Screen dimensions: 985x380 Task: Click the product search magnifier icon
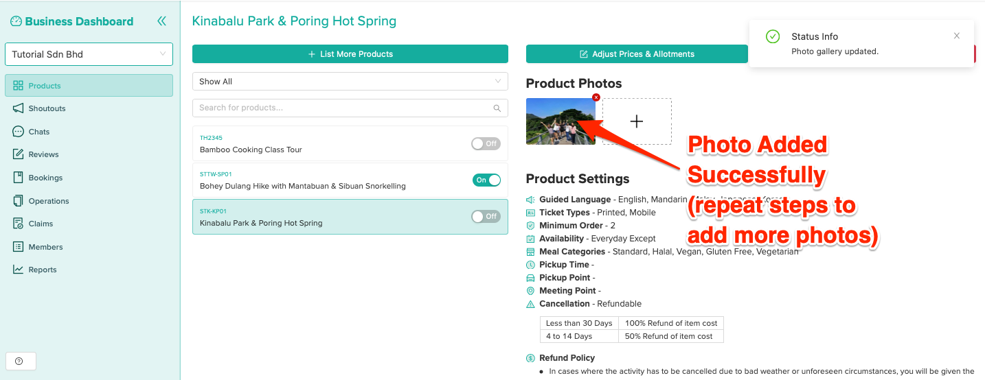tap(497, 108)
